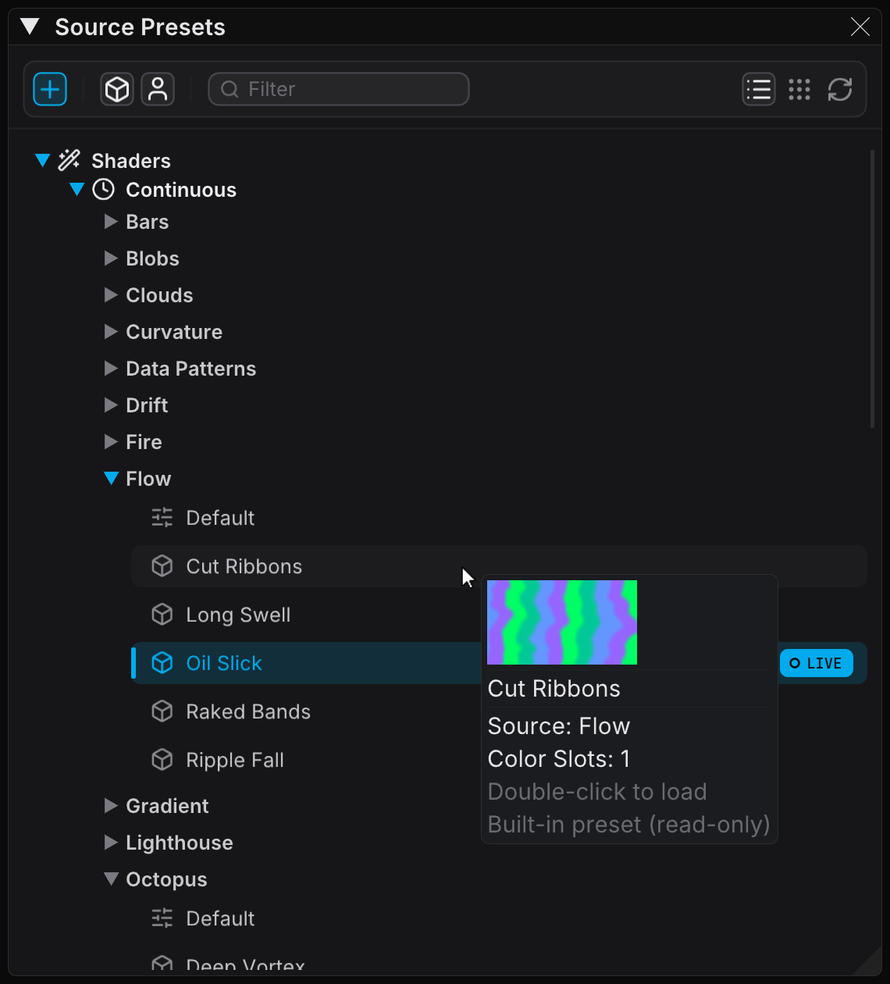
Task: Expand the Bars group
Action: (111, 222)
